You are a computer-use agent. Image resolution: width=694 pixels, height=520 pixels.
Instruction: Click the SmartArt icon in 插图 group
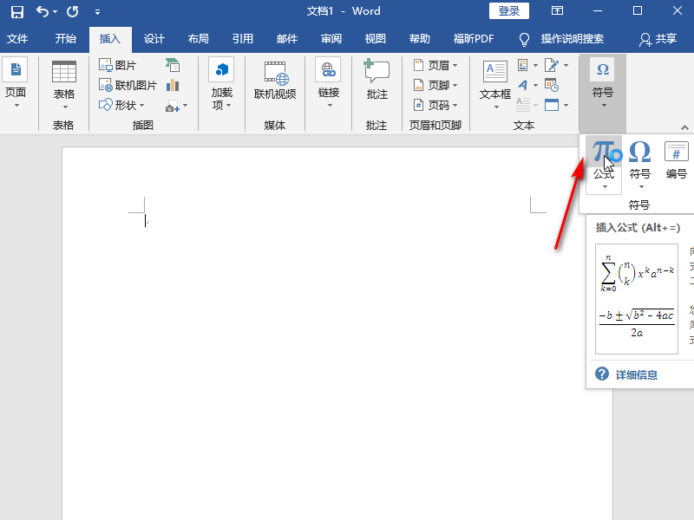coord(173,65)
